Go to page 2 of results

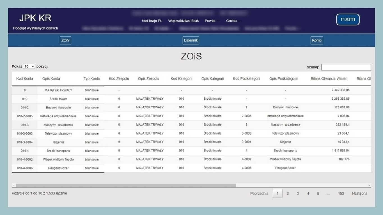coord(288,193)
